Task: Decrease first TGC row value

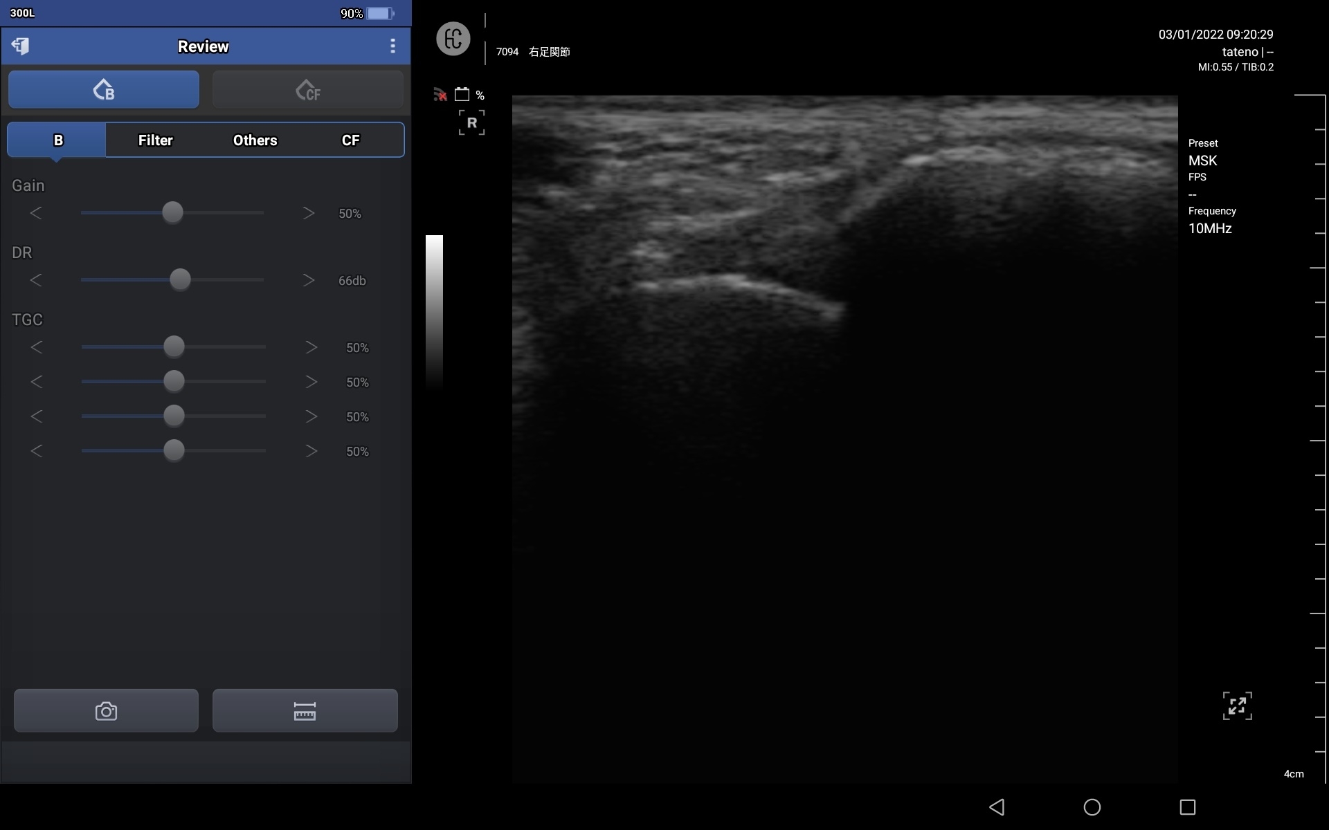Action: pyautogui.click(x=36, y=347)
